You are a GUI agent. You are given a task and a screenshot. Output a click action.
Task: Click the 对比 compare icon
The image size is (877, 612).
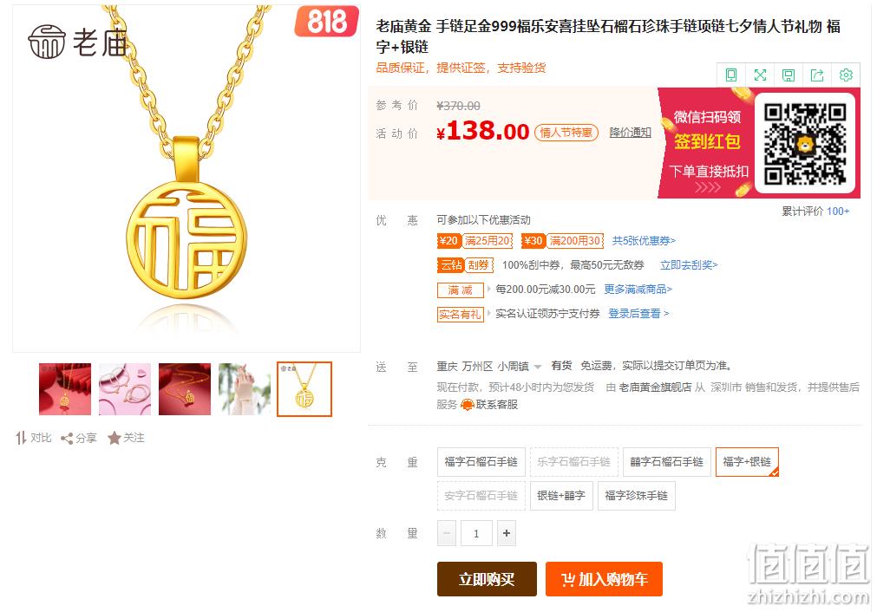[21, 438]
